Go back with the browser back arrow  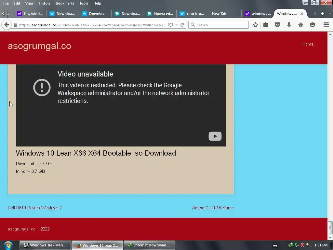(7, 25)
